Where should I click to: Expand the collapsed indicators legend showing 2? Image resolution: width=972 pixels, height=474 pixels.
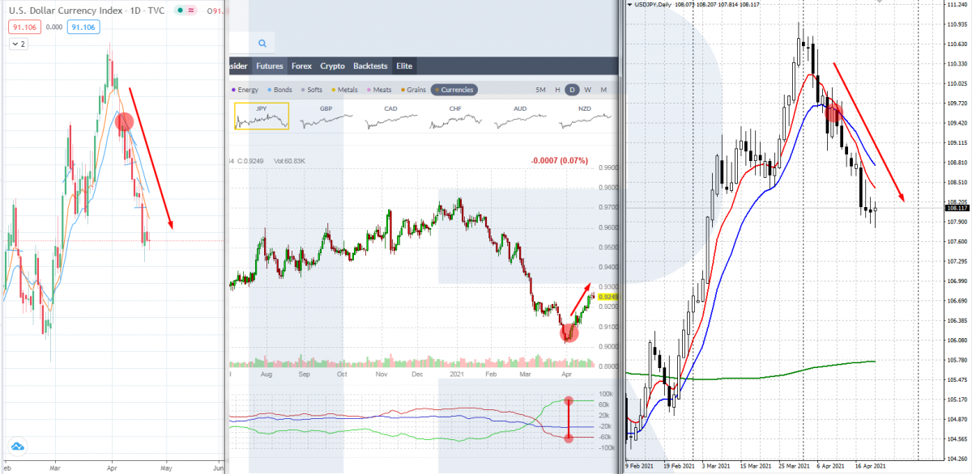tap(18, 44)
